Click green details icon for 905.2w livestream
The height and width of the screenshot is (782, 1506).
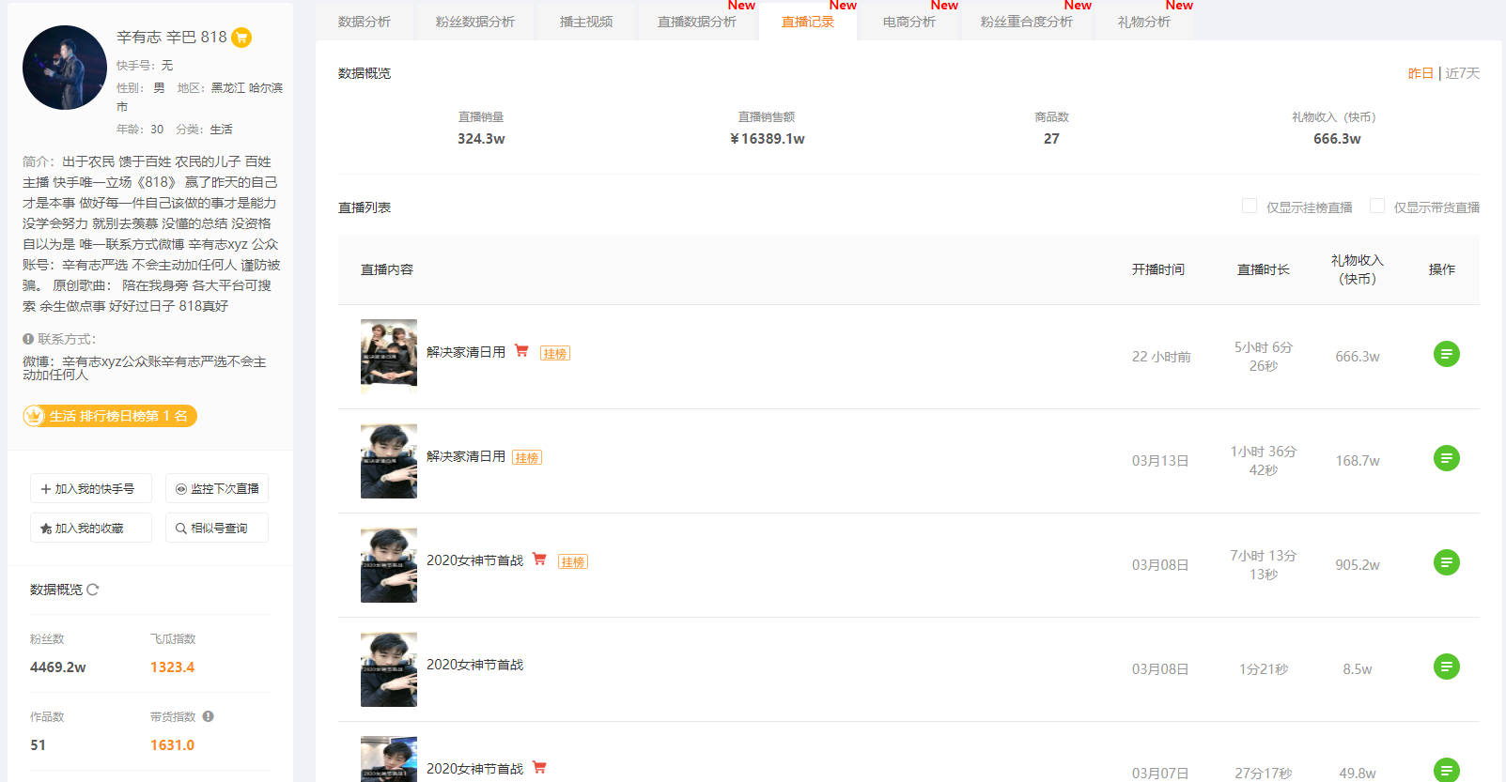[x=1447, y=562]
